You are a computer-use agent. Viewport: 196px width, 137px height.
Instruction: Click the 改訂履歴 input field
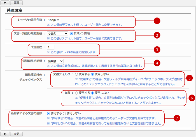[x=51, y=48]
